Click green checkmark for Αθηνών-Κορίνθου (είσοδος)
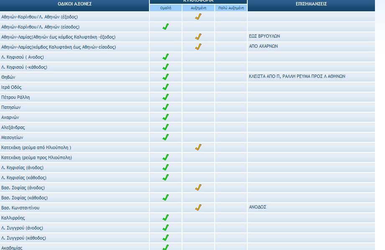The height and width of the screenshot is (250, 385). pyautogui.click(x=166, y=27)
